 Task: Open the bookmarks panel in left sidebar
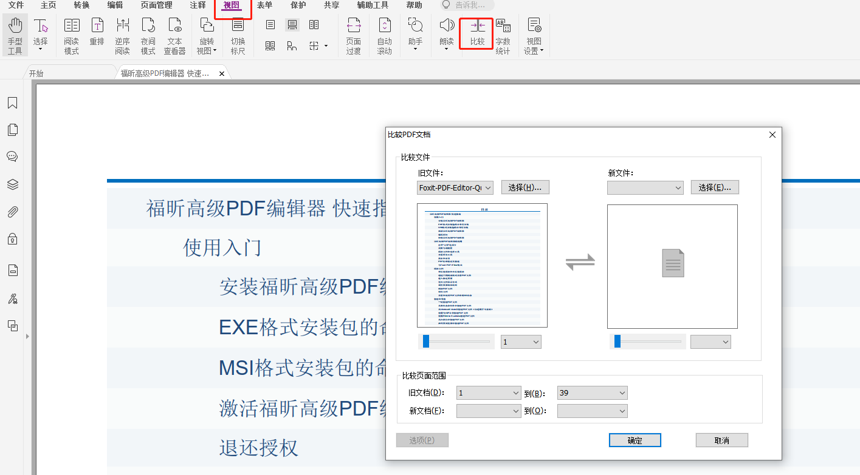tap(12, 103)
